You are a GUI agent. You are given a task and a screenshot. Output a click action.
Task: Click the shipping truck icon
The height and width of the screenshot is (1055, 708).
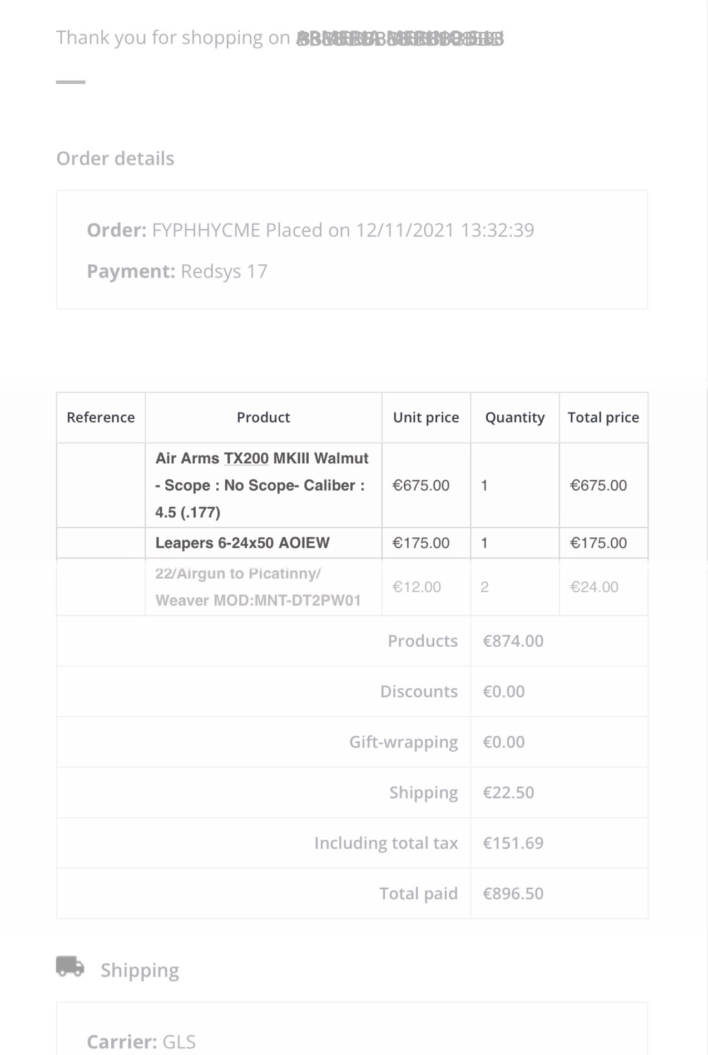tap(70, 966)
